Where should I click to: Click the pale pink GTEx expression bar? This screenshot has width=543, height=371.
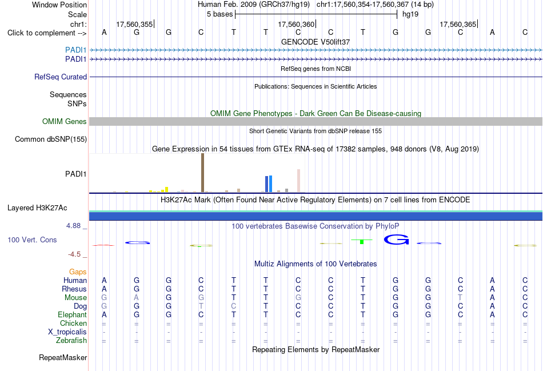pos(298,181)
